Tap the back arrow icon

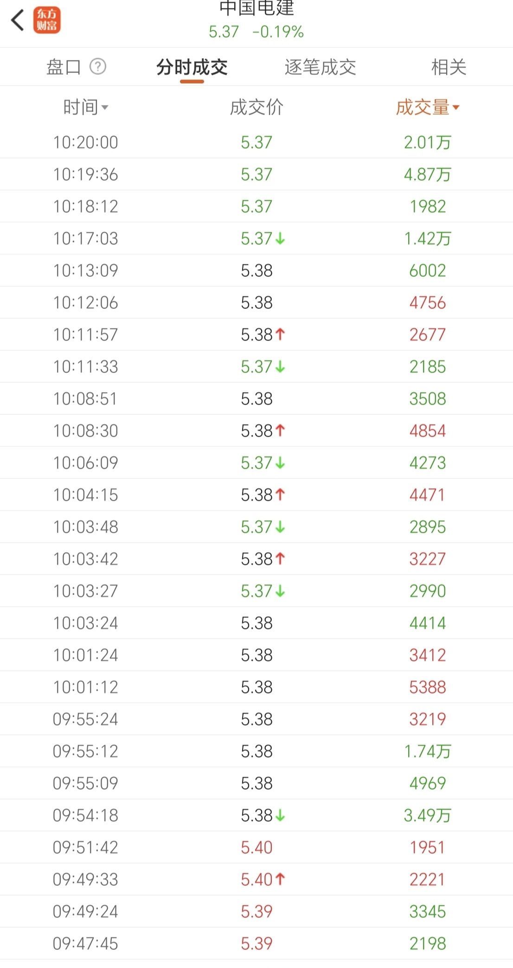pos(17,20)
